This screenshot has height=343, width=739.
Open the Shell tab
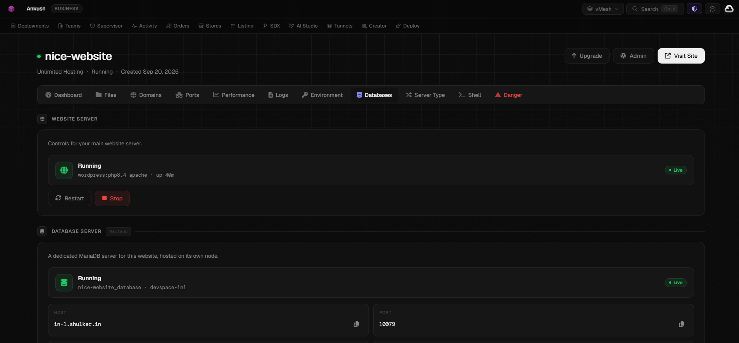point(470,95)
